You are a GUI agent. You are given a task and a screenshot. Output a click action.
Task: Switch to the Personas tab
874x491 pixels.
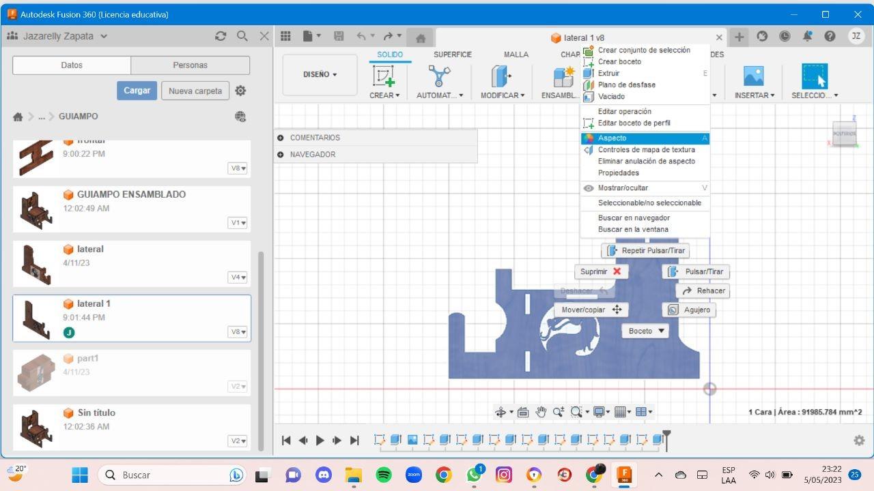click(x=190, y=65)
